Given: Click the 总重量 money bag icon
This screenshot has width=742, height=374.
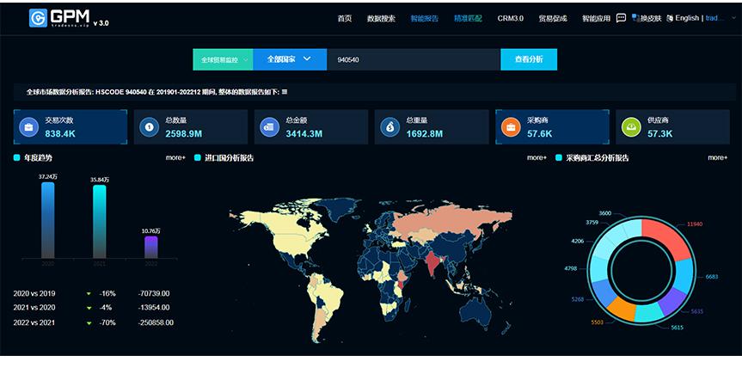Looking at the screenshot, I should pyautogui.click(x=389, y=127).
